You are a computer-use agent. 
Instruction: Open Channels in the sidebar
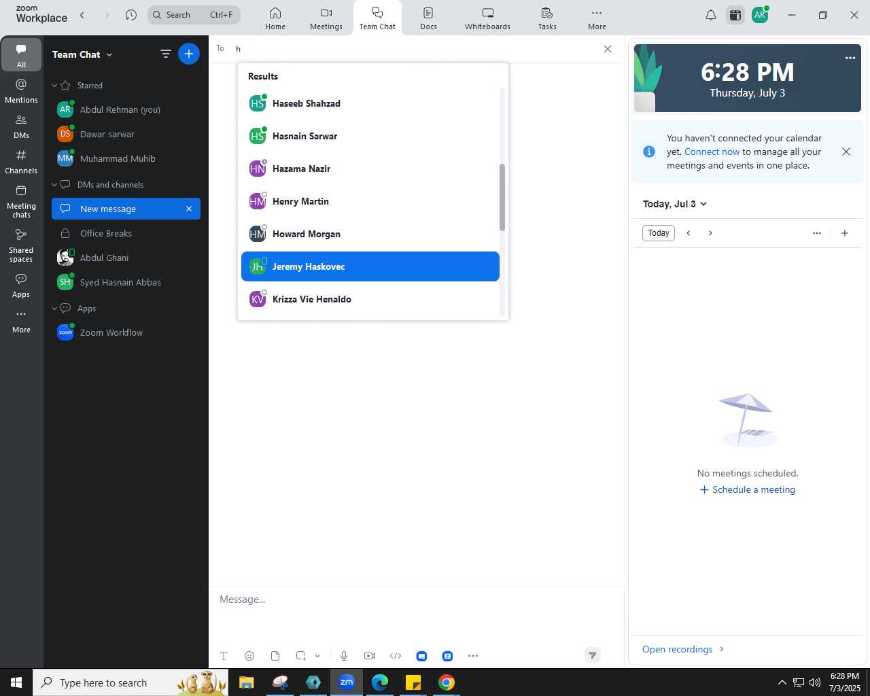[21, 162]
